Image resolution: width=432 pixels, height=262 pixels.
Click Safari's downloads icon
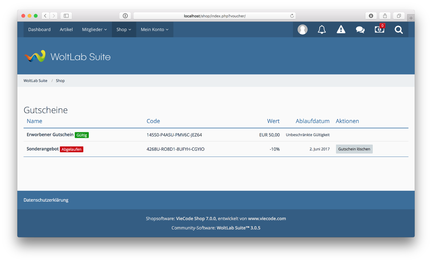click(x=371, y=16)
